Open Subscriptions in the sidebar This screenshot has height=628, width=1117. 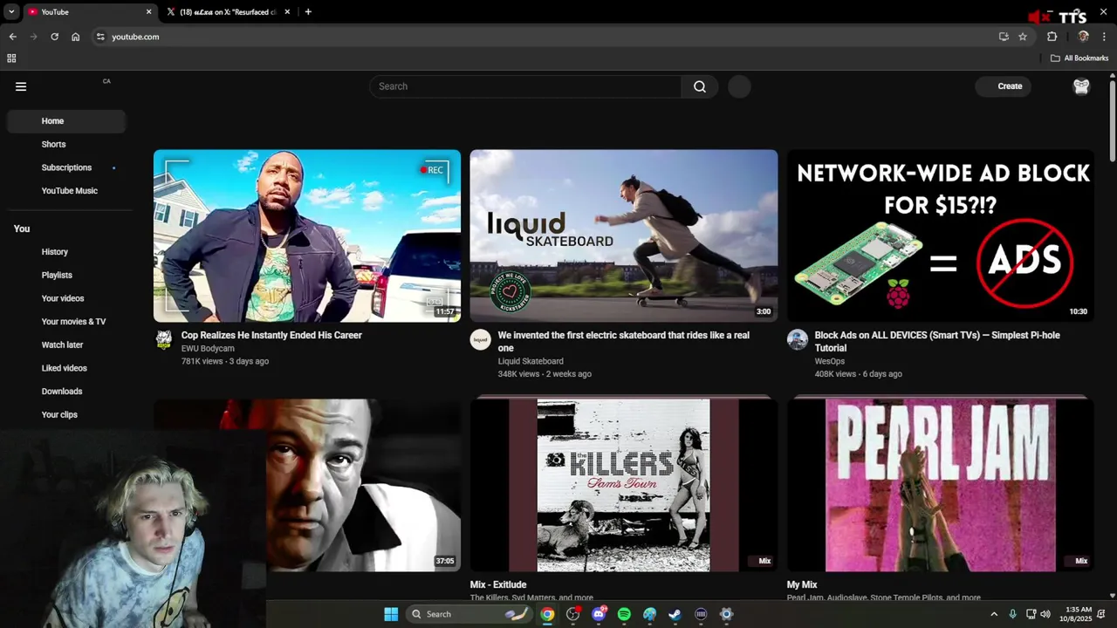pyautogui.click(x=66, y=167)
